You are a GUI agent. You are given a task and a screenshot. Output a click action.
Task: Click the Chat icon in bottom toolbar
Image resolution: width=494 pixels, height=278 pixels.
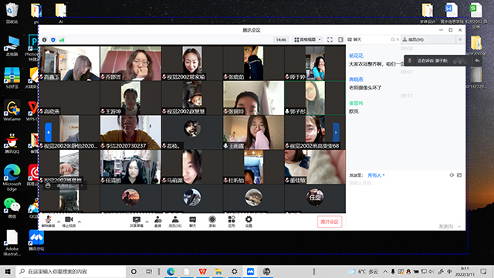tap(192, 222)
